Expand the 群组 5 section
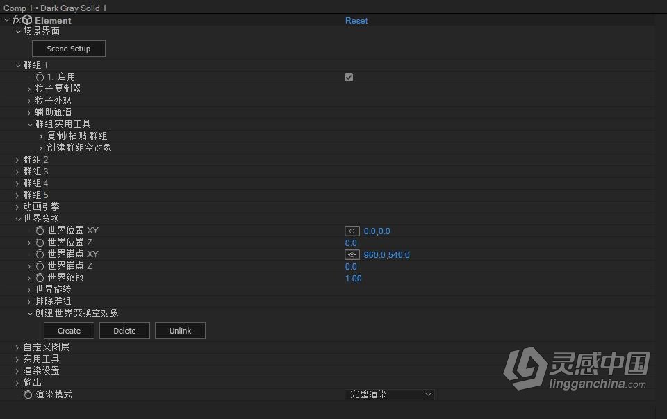 (17, 195)
